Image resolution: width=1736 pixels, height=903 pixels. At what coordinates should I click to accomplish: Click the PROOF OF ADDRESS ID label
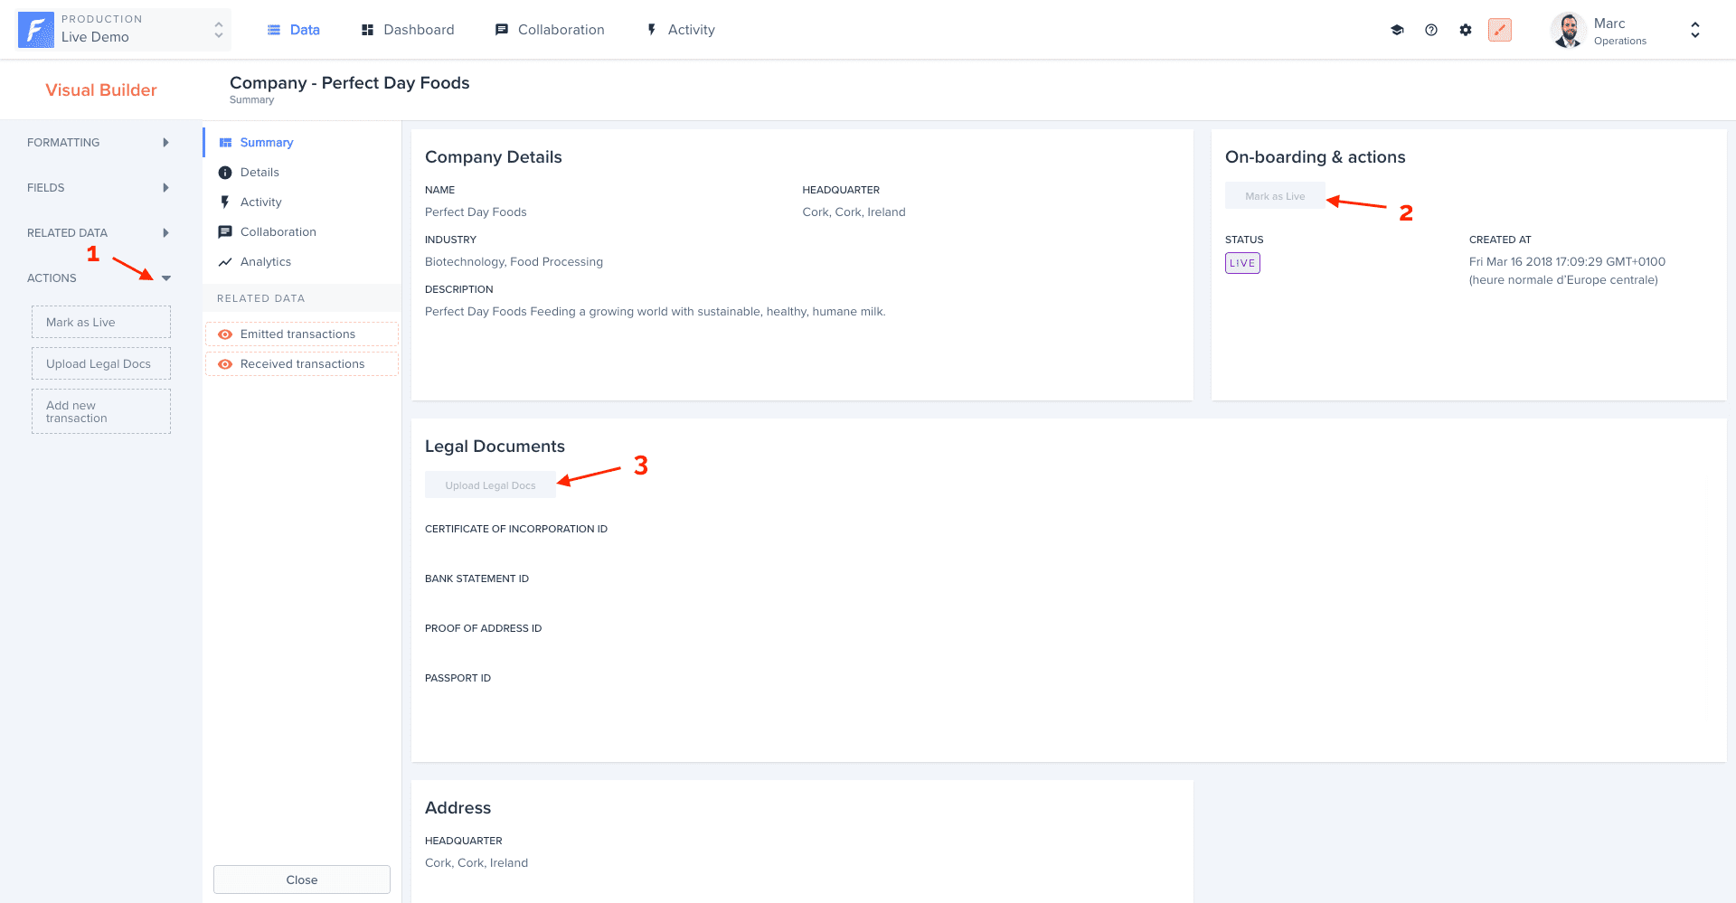point(484,628)
